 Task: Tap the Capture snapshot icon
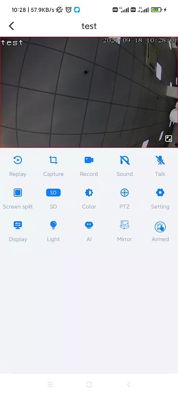tap(53, 160)
